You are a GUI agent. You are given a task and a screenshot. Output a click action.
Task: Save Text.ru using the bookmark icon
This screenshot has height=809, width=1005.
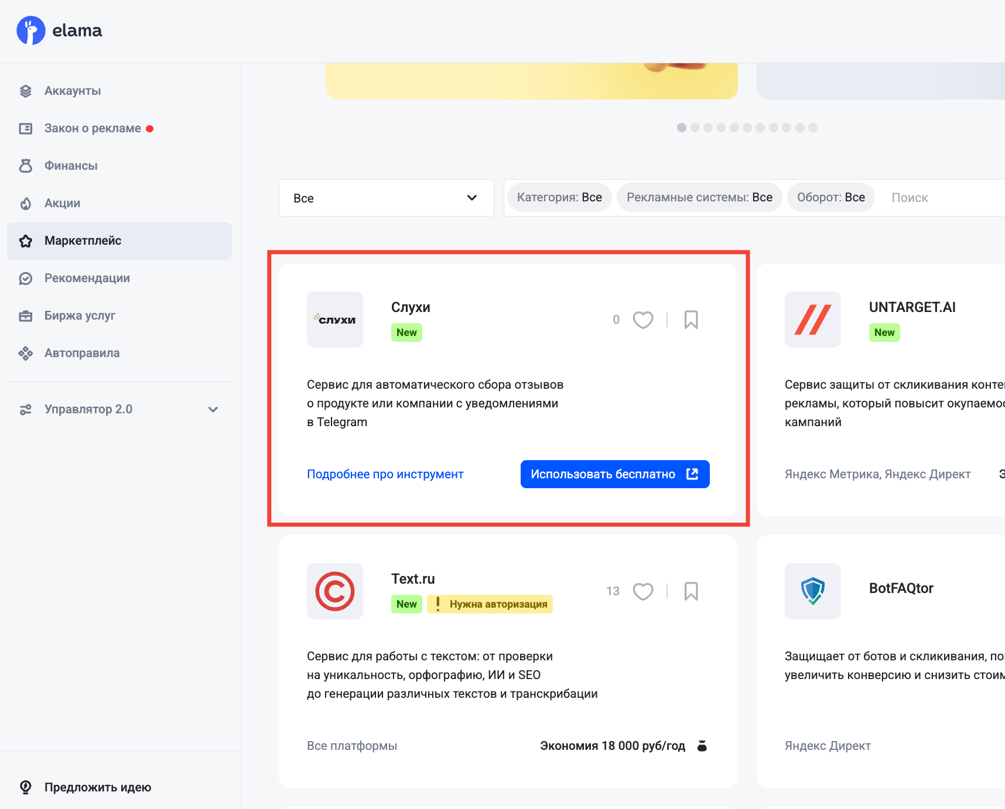click(691, 591)
